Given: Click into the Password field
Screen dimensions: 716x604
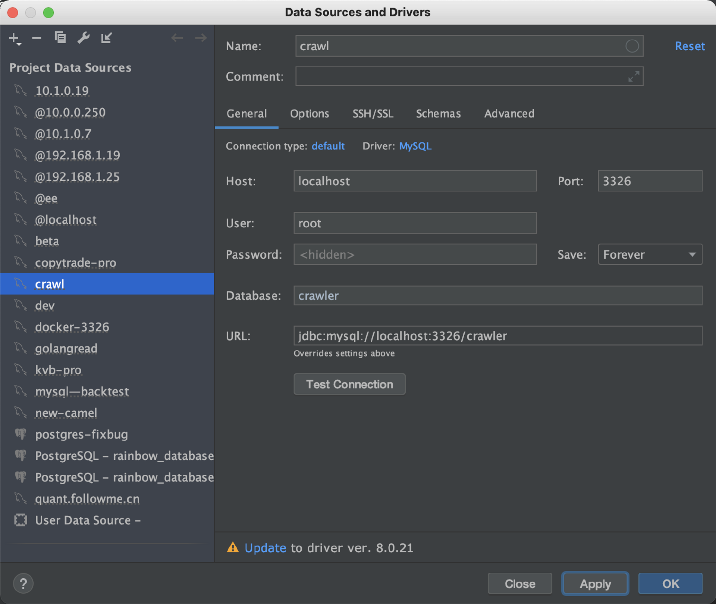Looking at the screenshot, I should pyautogui.click(x=415, y=255).
